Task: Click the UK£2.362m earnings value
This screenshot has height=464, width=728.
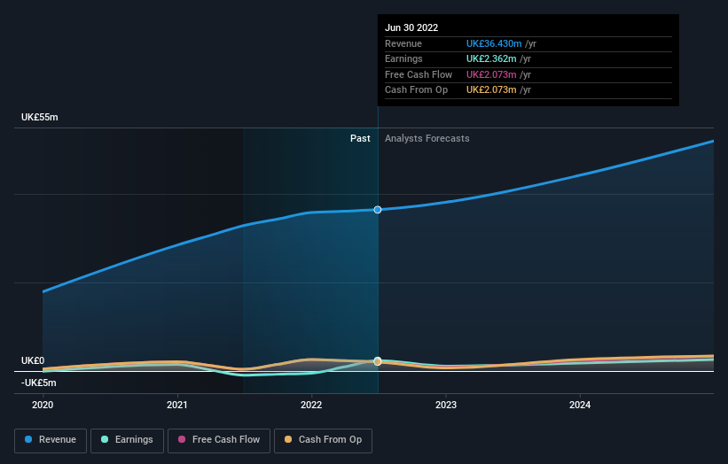Action: [491, 58]
